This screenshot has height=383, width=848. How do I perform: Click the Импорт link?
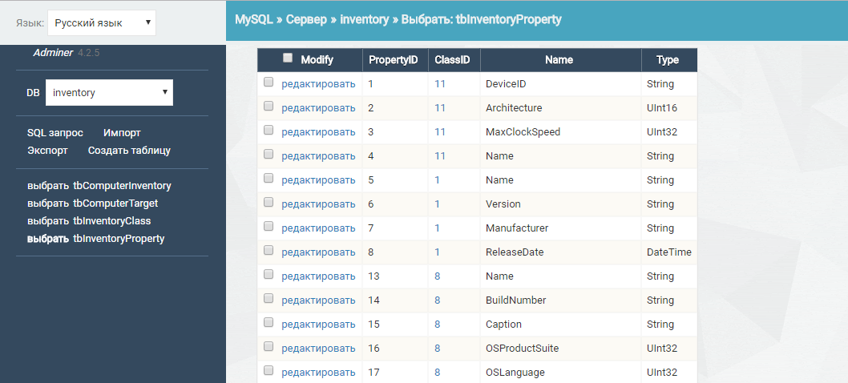click(x=122, y=133)
